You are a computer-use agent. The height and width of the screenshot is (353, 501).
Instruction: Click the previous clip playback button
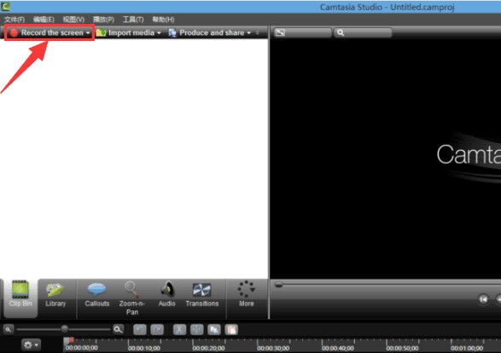point(483,299)
